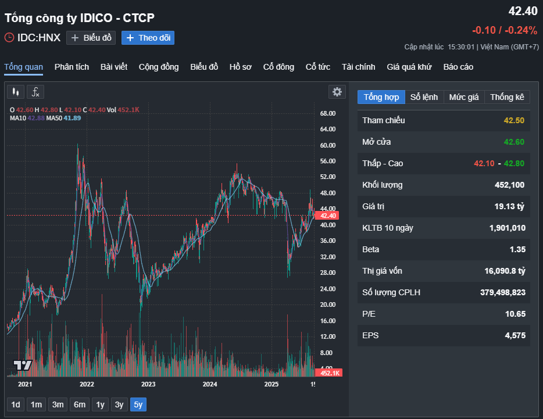Click the EPS value 4,575
The width and height of the screenshot is (543, 419).
(515, 335)
